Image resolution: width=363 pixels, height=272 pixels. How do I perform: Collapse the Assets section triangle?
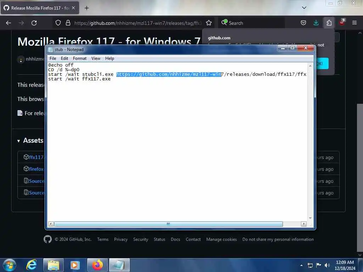pyautogui.click(x=18, y=141)
